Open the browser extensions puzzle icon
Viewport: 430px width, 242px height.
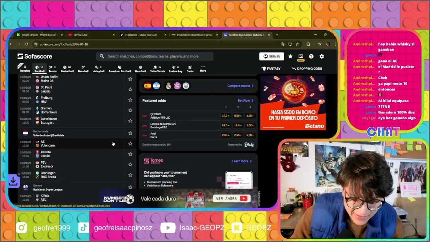(x=308, y=44)
